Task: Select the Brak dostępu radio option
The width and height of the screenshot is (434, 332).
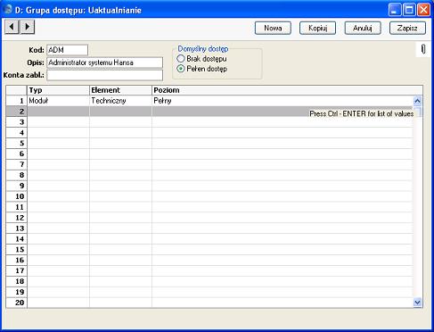Action: (181, 59)
